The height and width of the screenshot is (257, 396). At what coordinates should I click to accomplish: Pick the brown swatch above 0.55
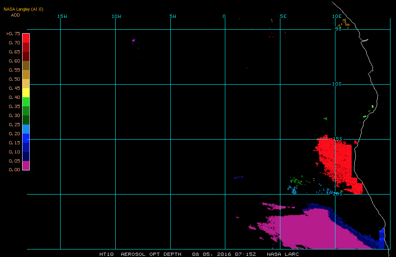(26, 65)
